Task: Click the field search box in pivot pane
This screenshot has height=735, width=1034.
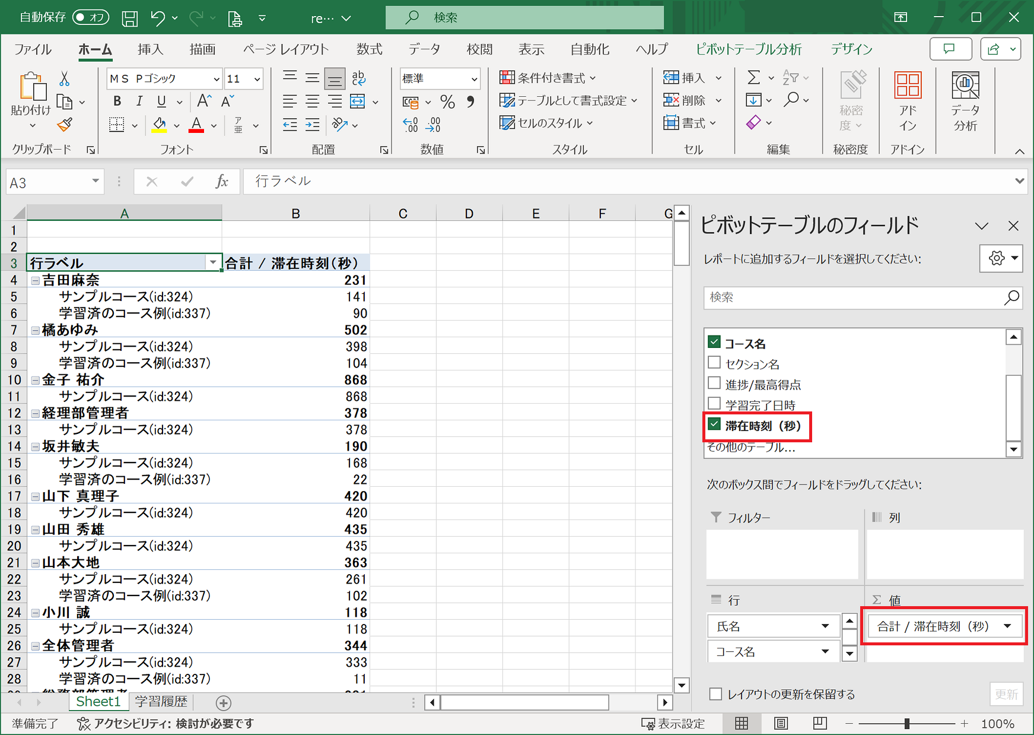Action: tap(863, 297)
